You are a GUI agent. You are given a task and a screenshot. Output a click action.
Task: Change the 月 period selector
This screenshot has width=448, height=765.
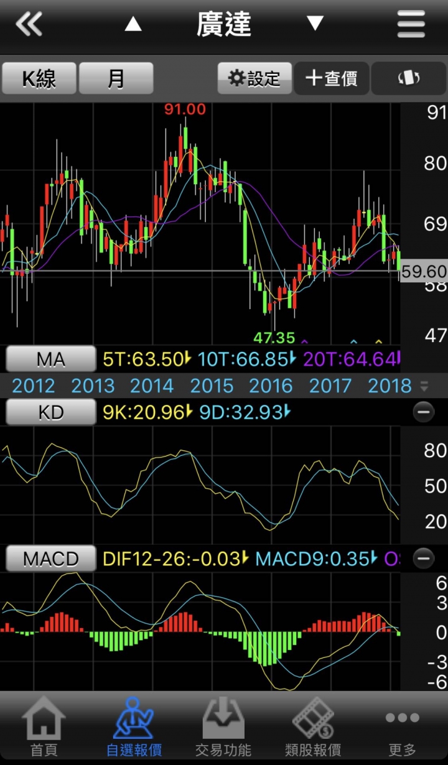tap(116, 78)
